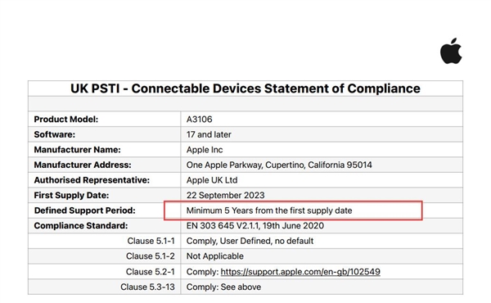Click the highlighted Minimum 5 Years text

pyautogui.click(x=269, y=210)
